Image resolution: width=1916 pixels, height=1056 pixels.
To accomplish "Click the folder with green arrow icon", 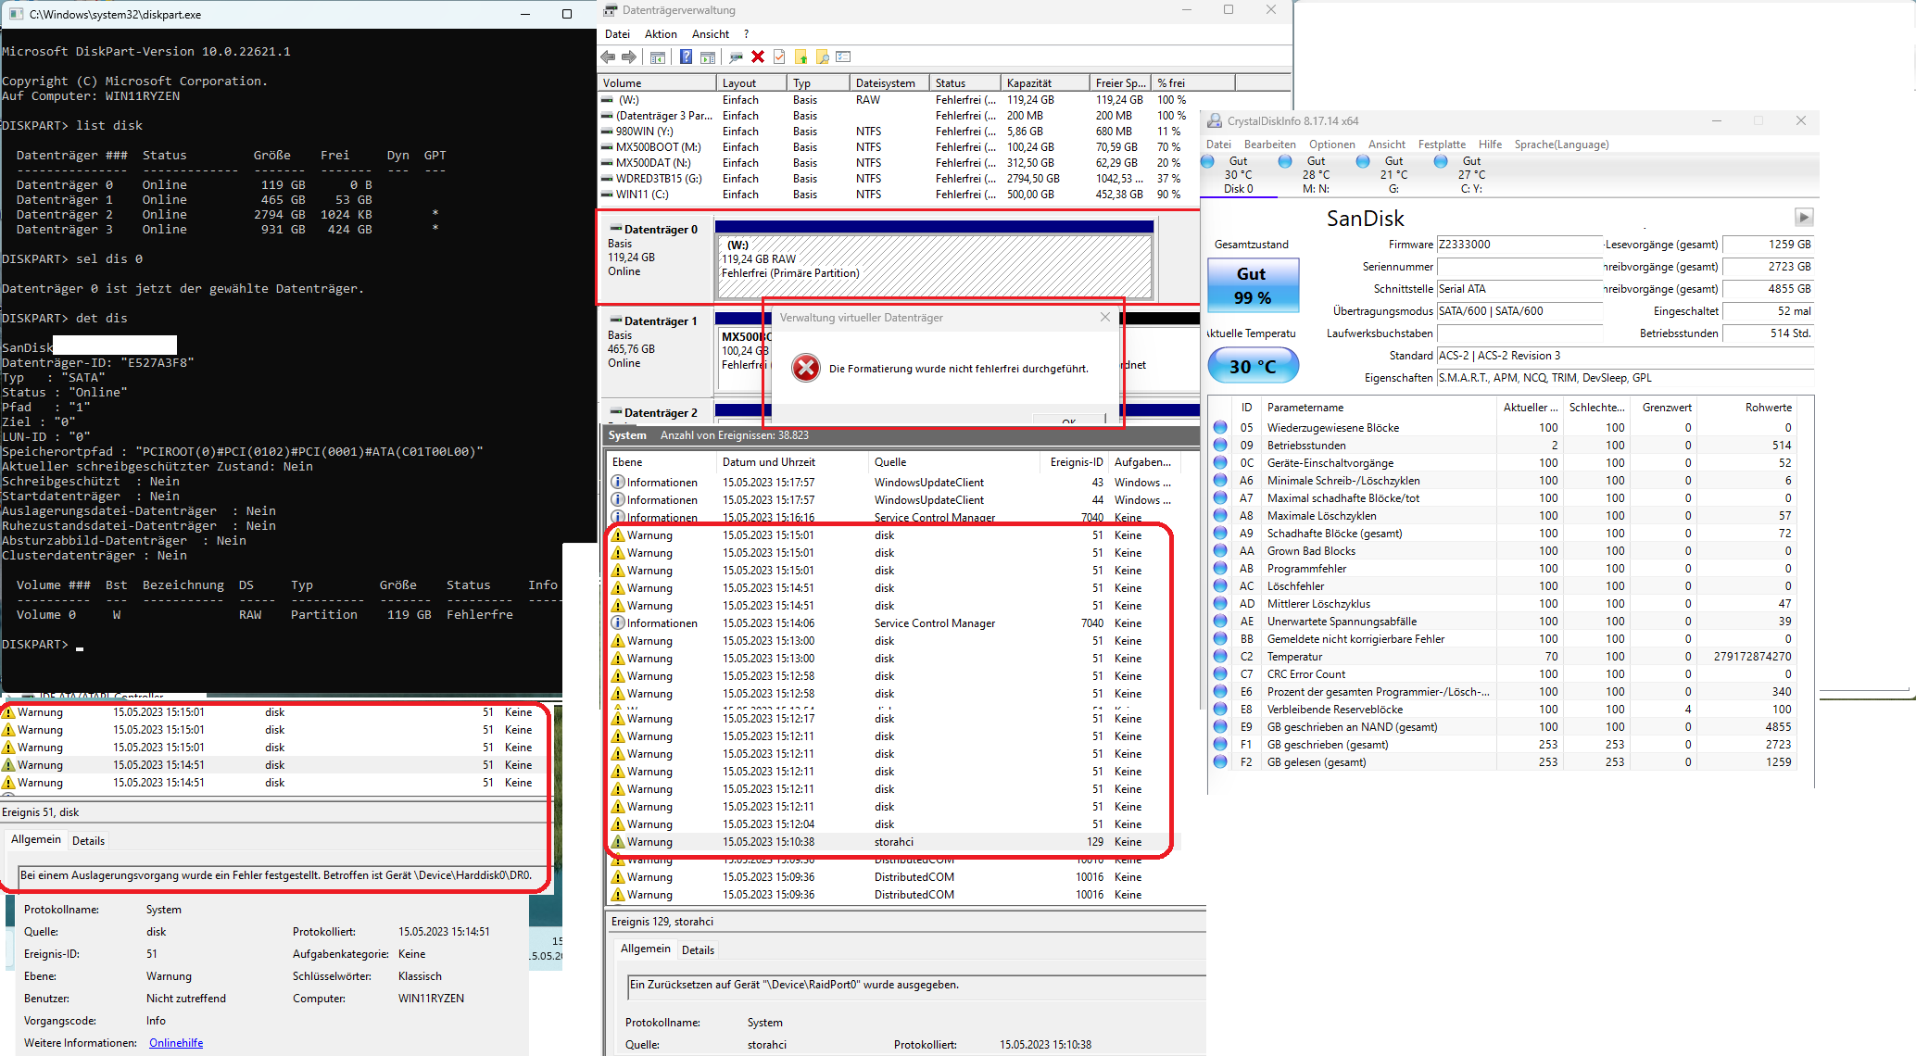I will click(x=800, y=57).
